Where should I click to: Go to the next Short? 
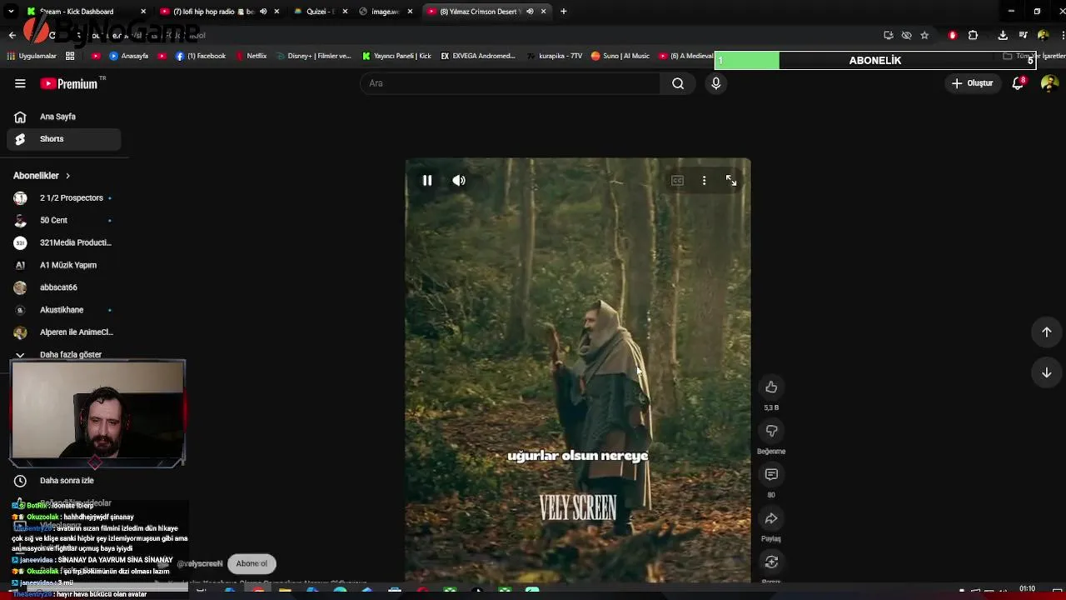coord(1047,372)
